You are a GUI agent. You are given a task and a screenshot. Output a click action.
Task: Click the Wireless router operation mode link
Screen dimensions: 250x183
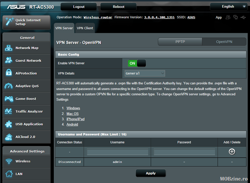[x=98, y=17]
